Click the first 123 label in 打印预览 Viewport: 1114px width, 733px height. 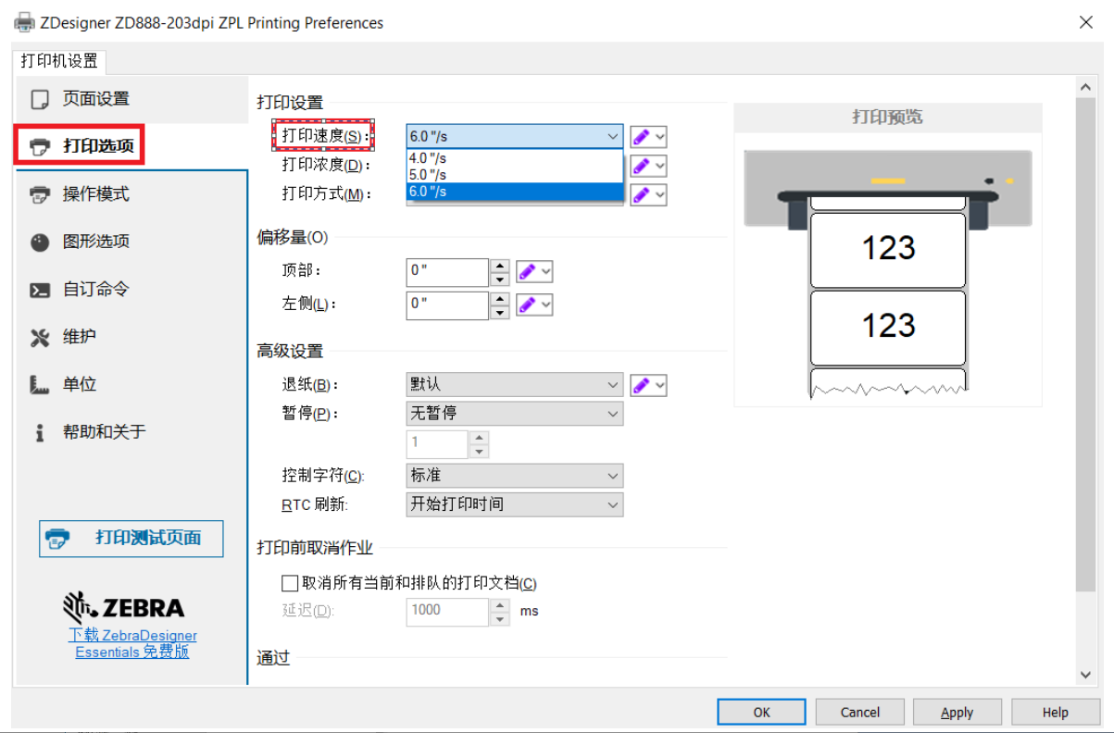pos(888,249)
